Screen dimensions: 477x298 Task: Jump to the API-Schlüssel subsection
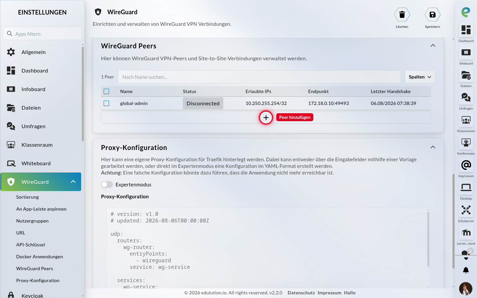tap(30, 245)
